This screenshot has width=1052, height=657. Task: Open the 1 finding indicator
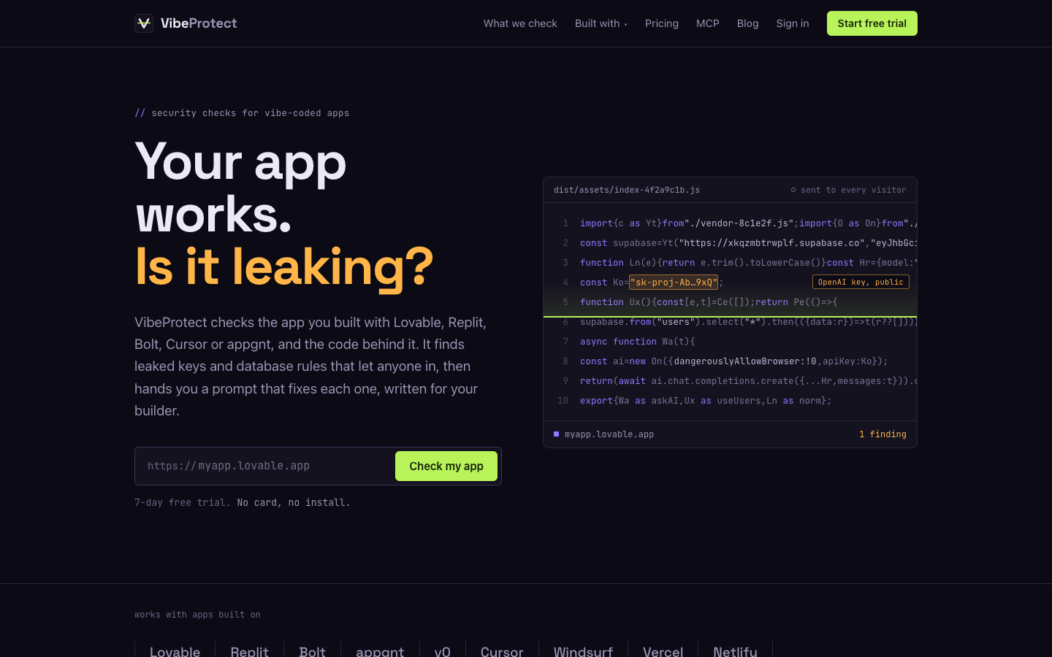pyautogui.click(x=883, y=434)
